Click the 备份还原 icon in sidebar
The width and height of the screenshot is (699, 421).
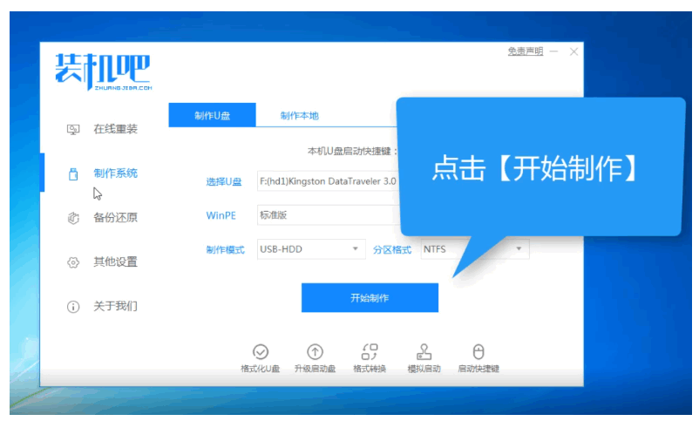coord(73,218)
